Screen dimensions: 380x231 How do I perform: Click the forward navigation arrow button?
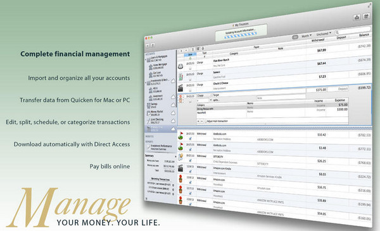pos(153,45)
